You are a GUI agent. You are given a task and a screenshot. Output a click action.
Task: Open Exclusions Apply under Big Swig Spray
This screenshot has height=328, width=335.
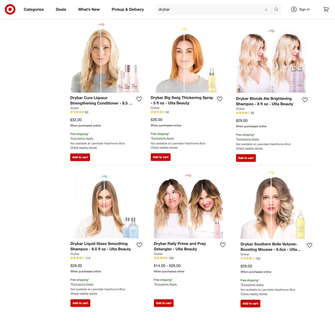click(163, 138)
